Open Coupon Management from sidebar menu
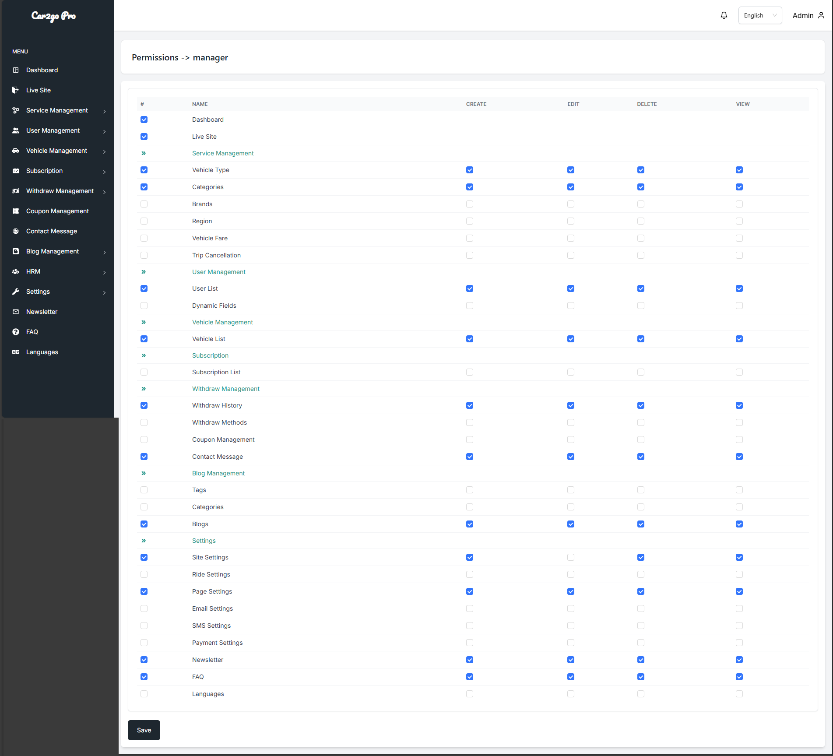Image resolution: width=833 pixels, height=756 pixels. pos(57,211)
